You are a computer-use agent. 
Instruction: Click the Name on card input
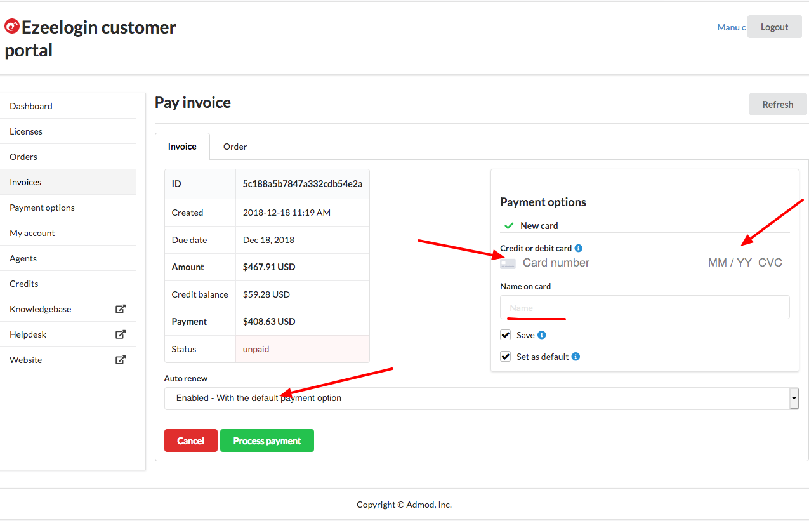click(x=645, y=307)
